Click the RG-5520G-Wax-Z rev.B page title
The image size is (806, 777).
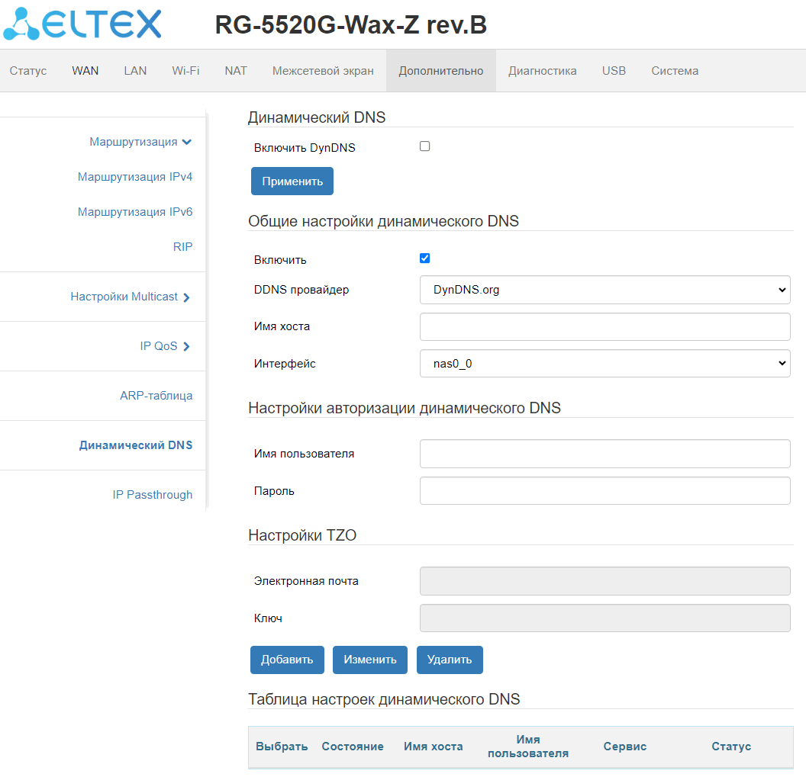tap(350, 24)
